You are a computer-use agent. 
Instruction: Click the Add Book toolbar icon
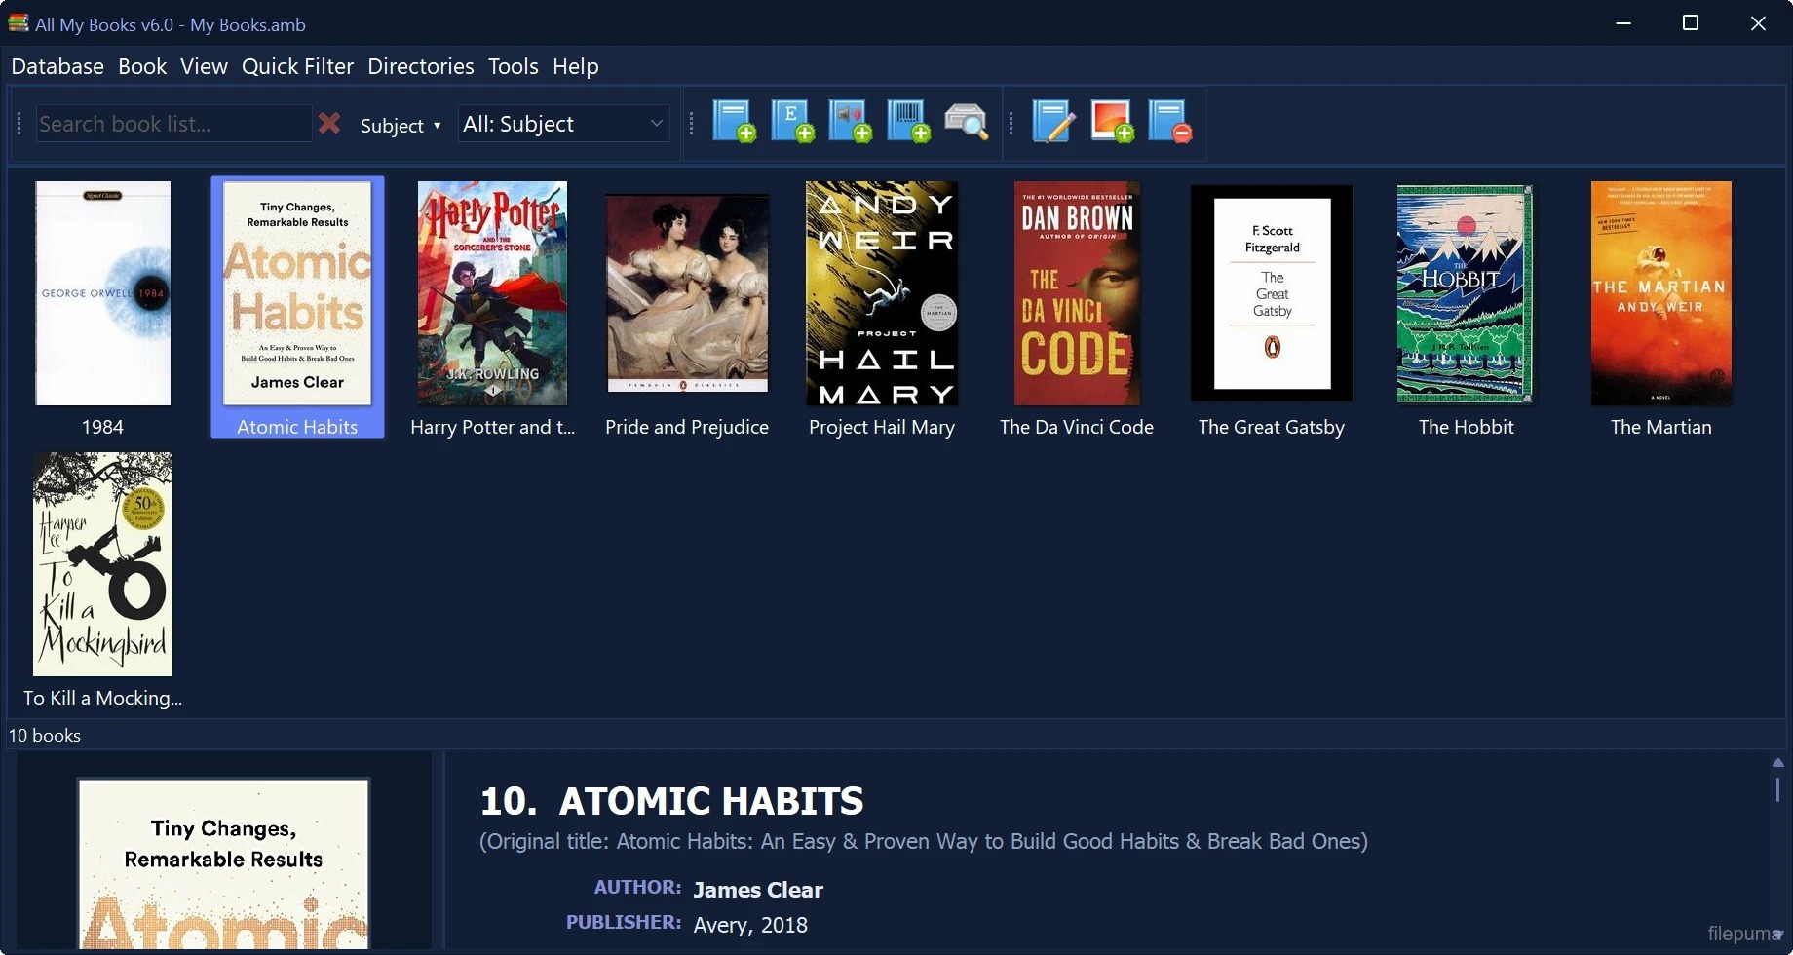pos(734,122)
